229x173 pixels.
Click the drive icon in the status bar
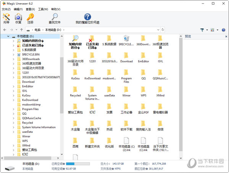click(x=10, y=168)
